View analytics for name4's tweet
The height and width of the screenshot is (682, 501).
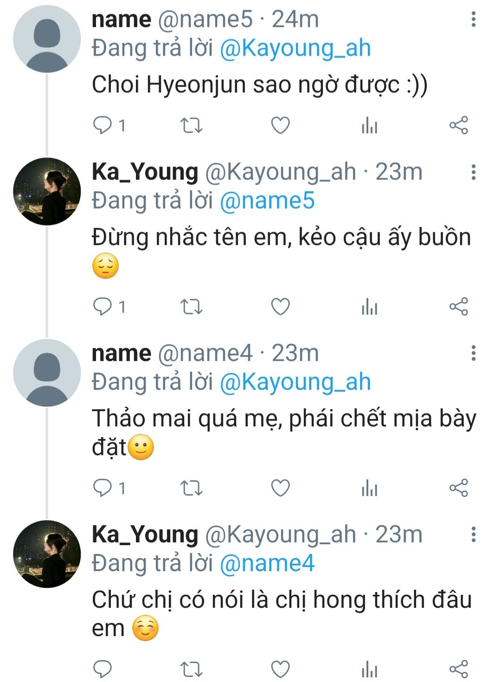point(369,489)
